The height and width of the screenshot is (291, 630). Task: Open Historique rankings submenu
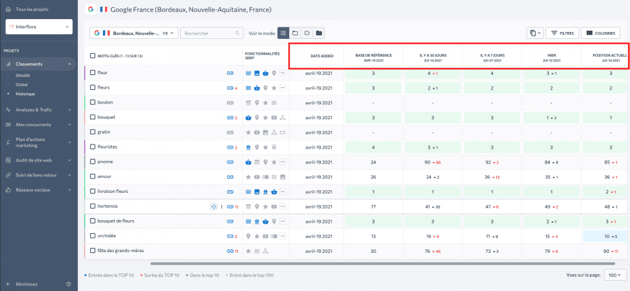pos(25,94)
